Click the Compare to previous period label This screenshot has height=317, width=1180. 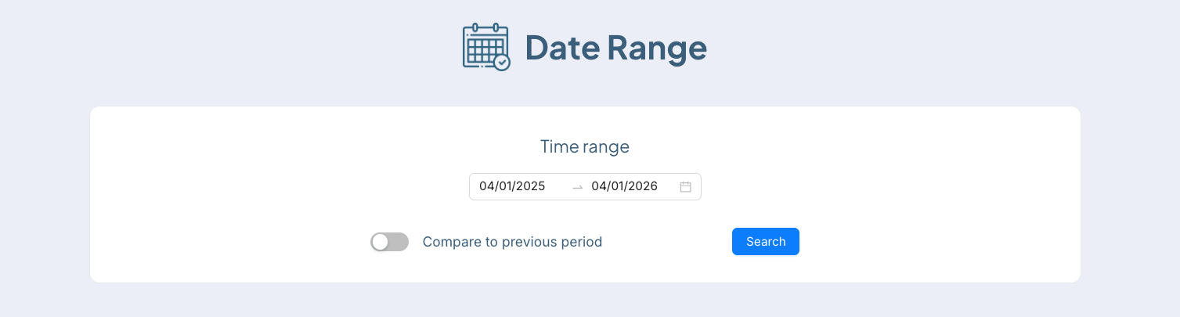tap(512, 242)
